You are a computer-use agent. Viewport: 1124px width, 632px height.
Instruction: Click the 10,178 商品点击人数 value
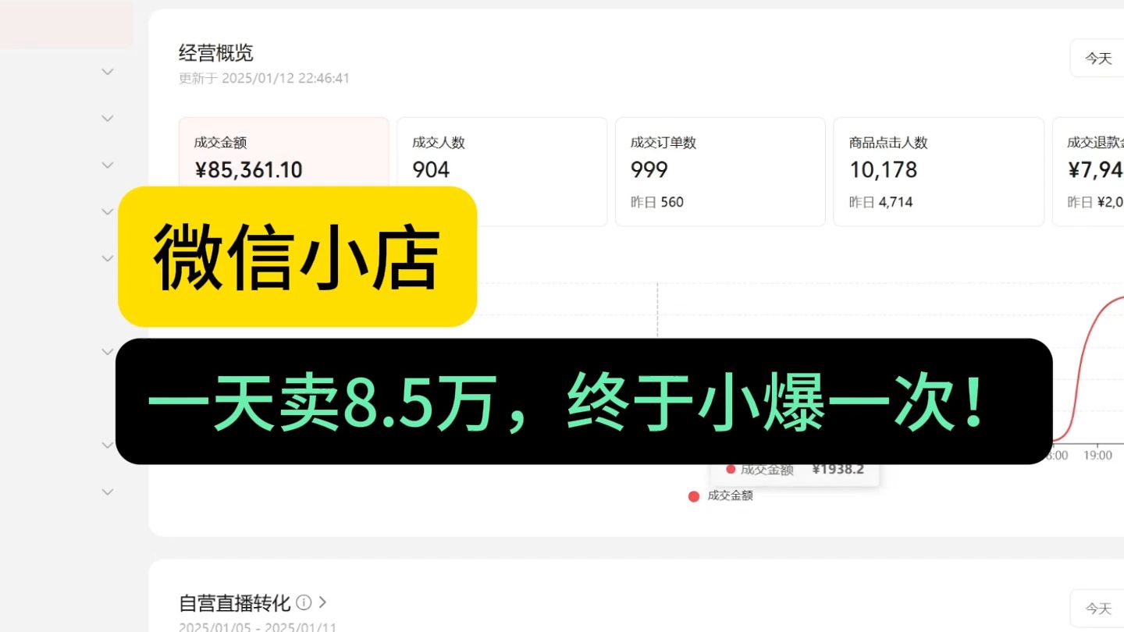(884, 169)
